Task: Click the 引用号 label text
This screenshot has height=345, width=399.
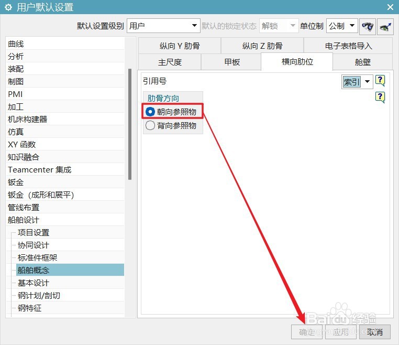Action: coord(154,81)
